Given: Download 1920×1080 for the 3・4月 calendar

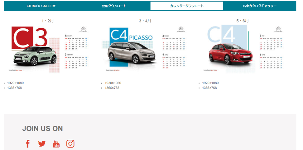Looking at the screenshot, I should (x=113, y=83).
